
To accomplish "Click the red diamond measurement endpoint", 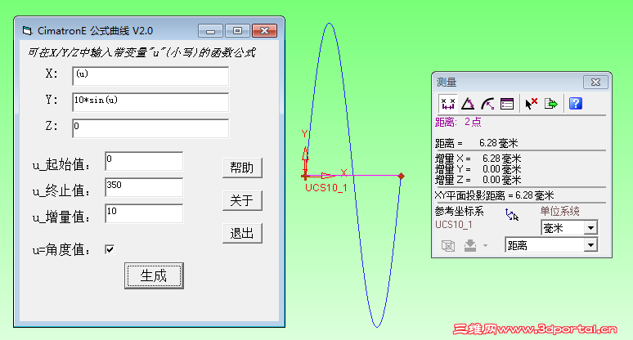I will [401, 176].
